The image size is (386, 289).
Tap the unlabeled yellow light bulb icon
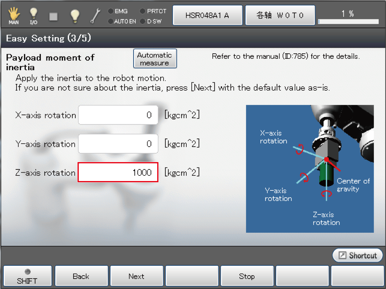75,16
